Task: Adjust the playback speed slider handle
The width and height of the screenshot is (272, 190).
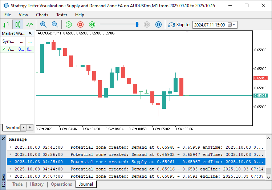Action: [x=137, y=25]
